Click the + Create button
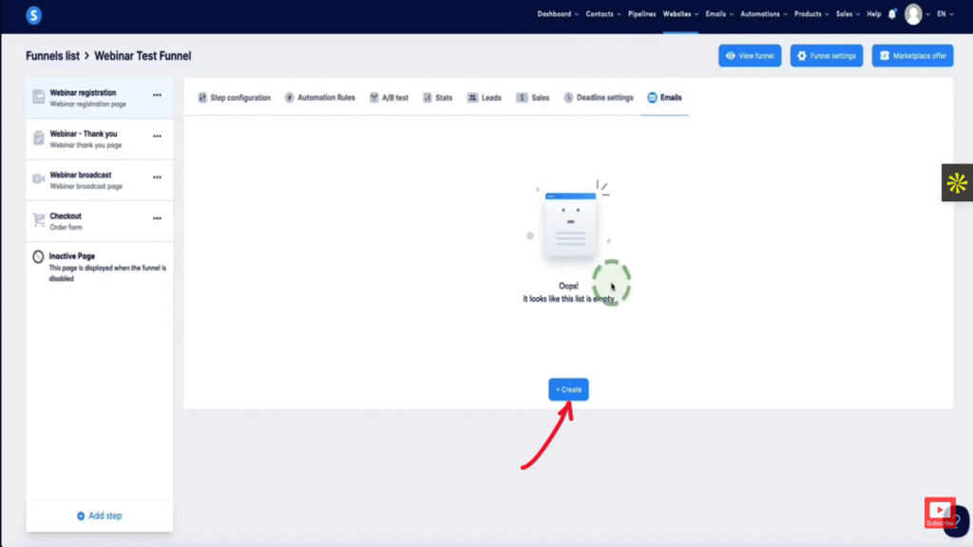 [x=568, y=389]
